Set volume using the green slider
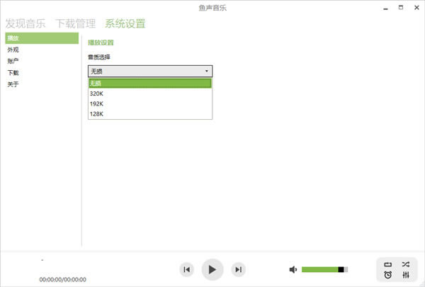425x287 pixels. [324, 269]
